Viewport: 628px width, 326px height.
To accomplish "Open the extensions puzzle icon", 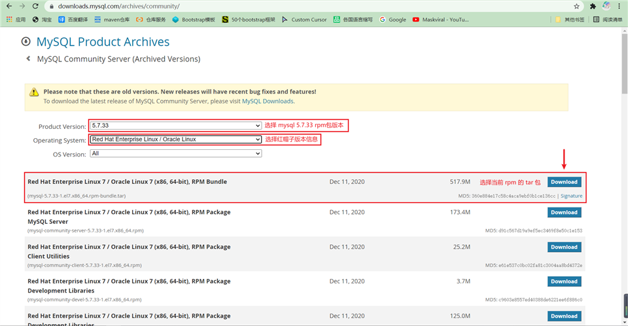I will [593, 7].
